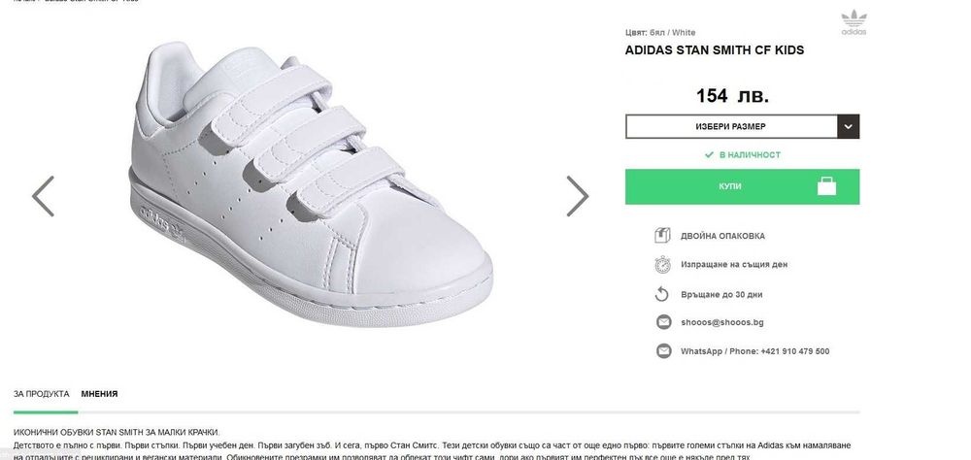Click the ДВОЙНА ОПАКОВКА text label
Image resolution: width=971 pixels, height=460 pixels.
(721, 236)
